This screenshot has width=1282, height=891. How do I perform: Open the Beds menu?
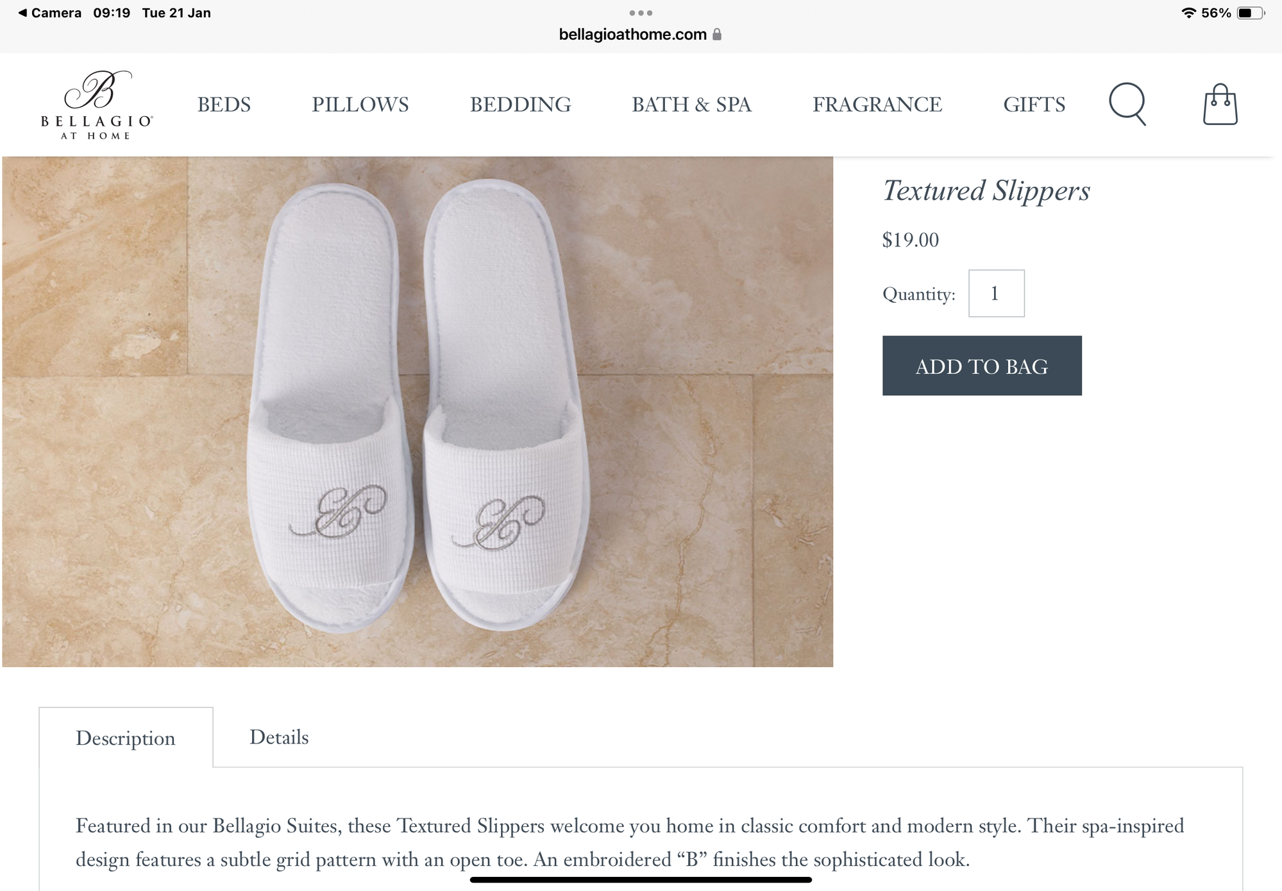(x=224, y=105)
